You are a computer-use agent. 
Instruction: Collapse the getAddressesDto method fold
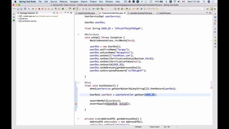[x=78, y=119]
